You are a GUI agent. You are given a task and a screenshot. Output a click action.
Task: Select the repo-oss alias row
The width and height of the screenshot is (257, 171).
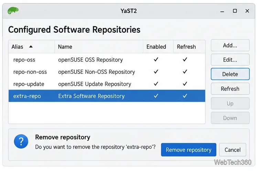click(107, 60)
